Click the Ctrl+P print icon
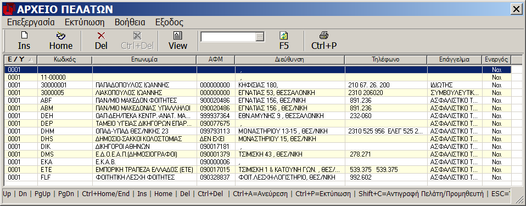Viewport: 526px width, 206px height. (324, 35)
